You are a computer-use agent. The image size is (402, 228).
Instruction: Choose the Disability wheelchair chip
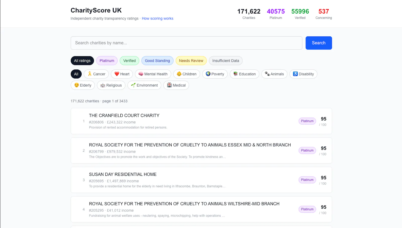pyautogui.click(x=303, y=74)
